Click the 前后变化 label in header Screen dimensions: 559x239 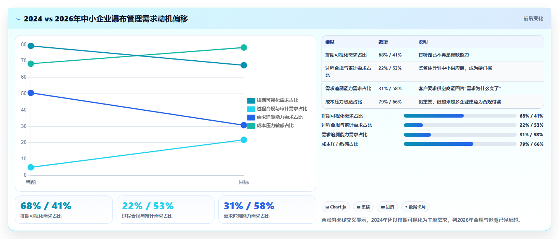pos(533,19)
